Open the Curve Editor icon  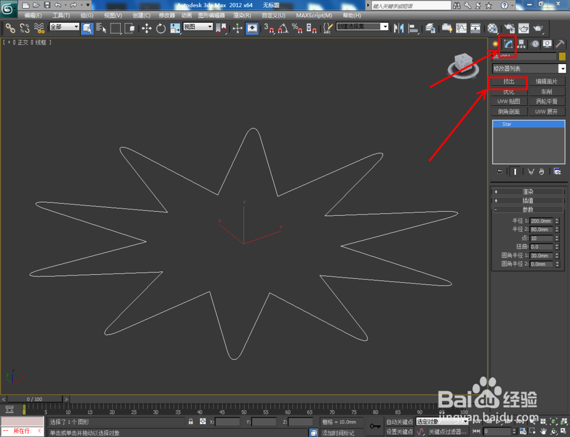[461, 28]
